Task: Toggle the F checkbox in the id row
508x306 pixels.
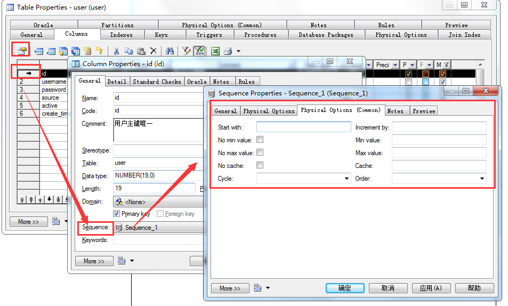Action: click(426, 74)
